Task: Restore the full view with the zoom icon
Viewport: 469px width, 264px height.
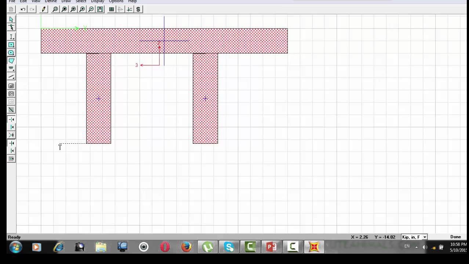Action: (64, 9)
